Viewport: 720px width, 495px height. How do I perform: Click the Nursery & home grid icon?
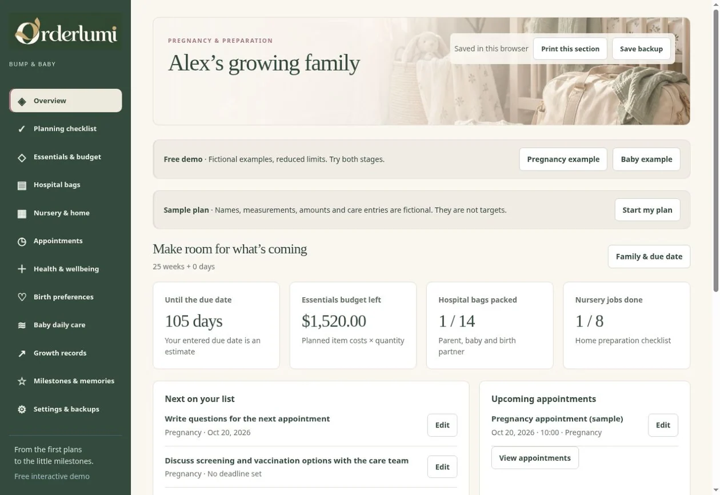tap(22, 213)
